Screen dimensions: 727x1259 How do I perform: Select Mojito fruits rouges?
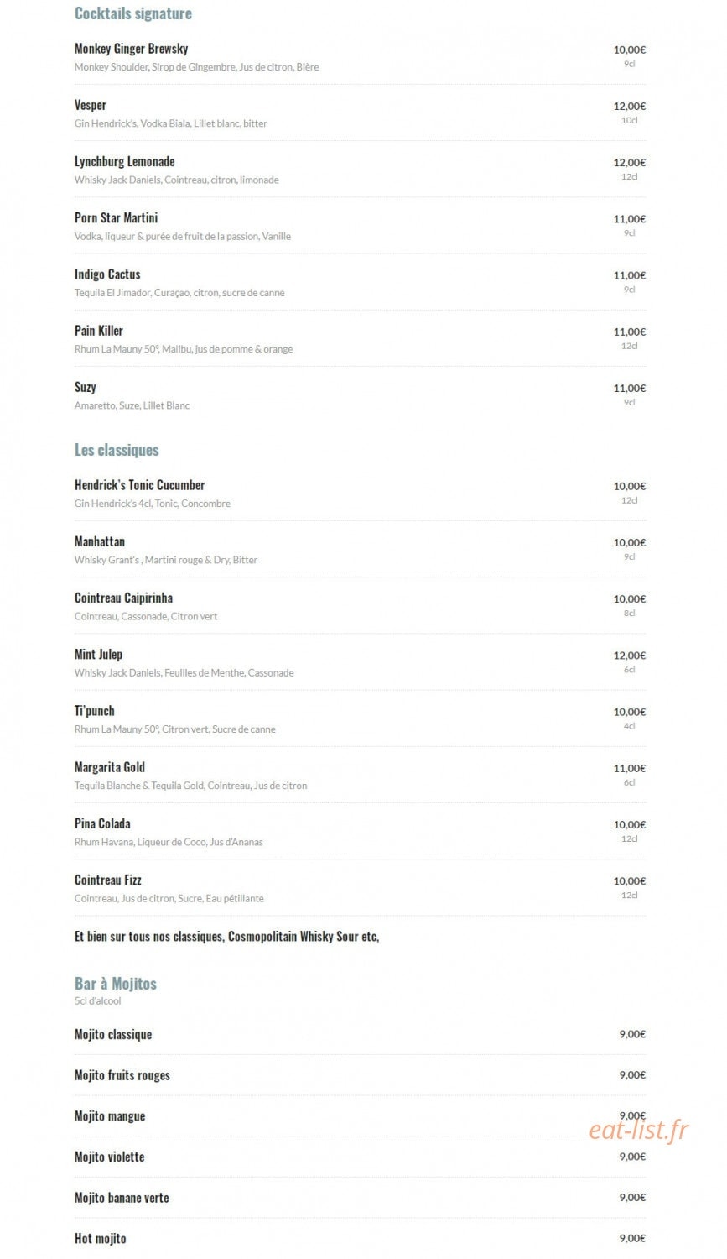tap(122, 1075)
